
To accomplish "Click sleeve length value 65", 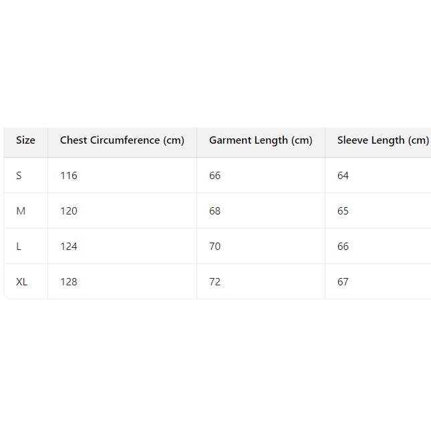I will pos(343,211).
